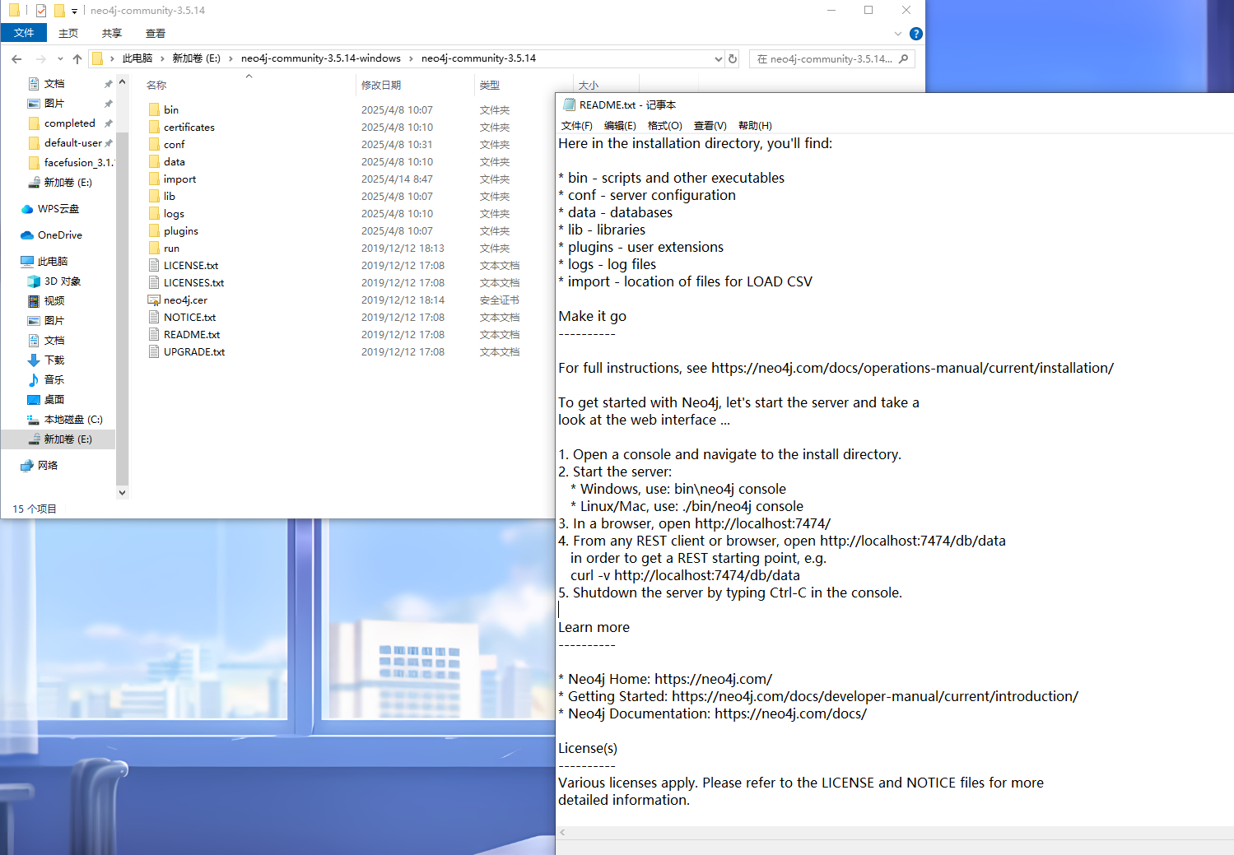Viewport: 1234px width, 855px height.
Task: Open Notepad's 编辑(E) menu
Action: (620, 125)
